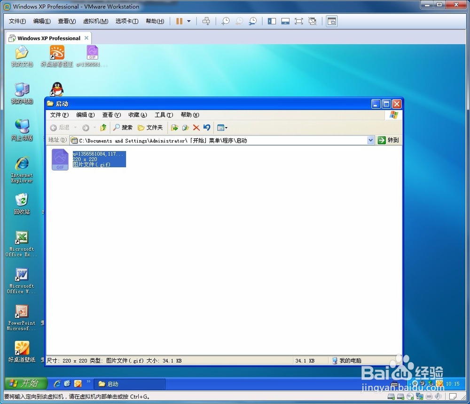This screenshot has height=404, width=470.
Task: Select the Windows XP Professional tab
Action: click(x=48, y=38)
